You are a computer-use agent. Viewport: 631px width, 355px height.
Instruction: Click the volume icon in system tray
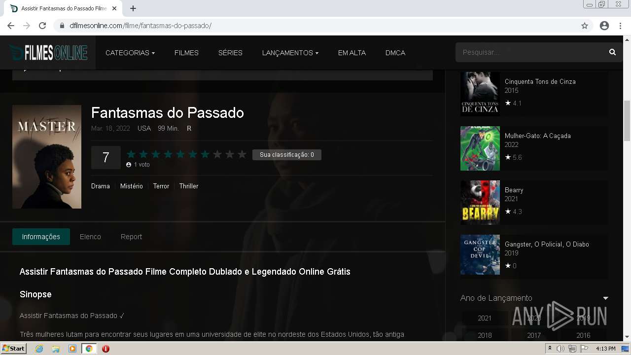561,349
